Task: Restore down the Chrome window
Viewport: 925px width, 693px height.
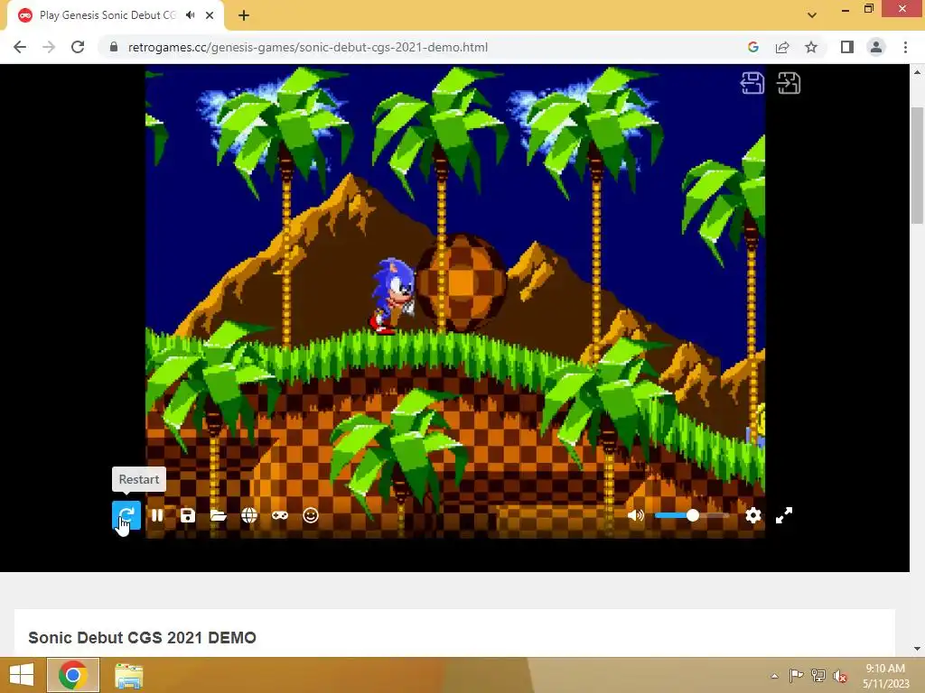Action: (869, 8)
